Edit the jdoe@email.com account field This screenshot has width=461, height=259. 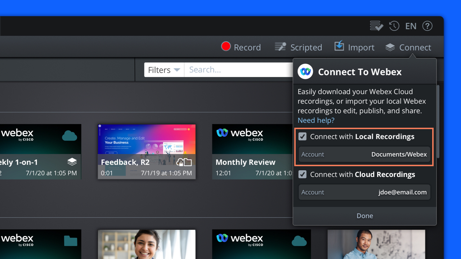[364, 192]
